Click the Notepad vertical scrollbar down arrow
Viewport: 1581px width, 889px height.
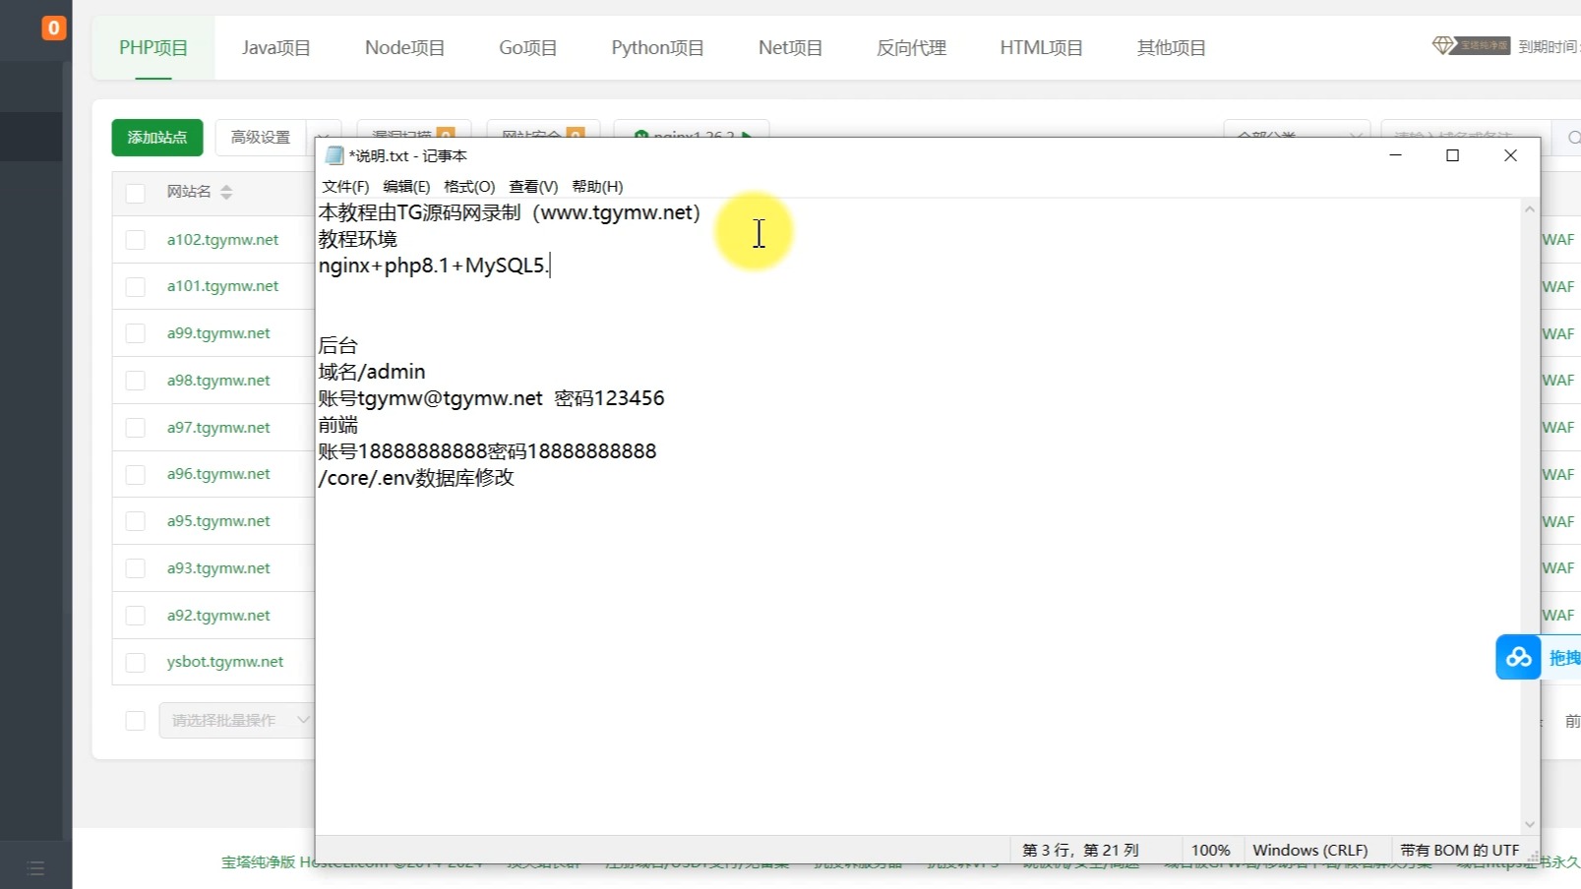[x=1529, y=824]
